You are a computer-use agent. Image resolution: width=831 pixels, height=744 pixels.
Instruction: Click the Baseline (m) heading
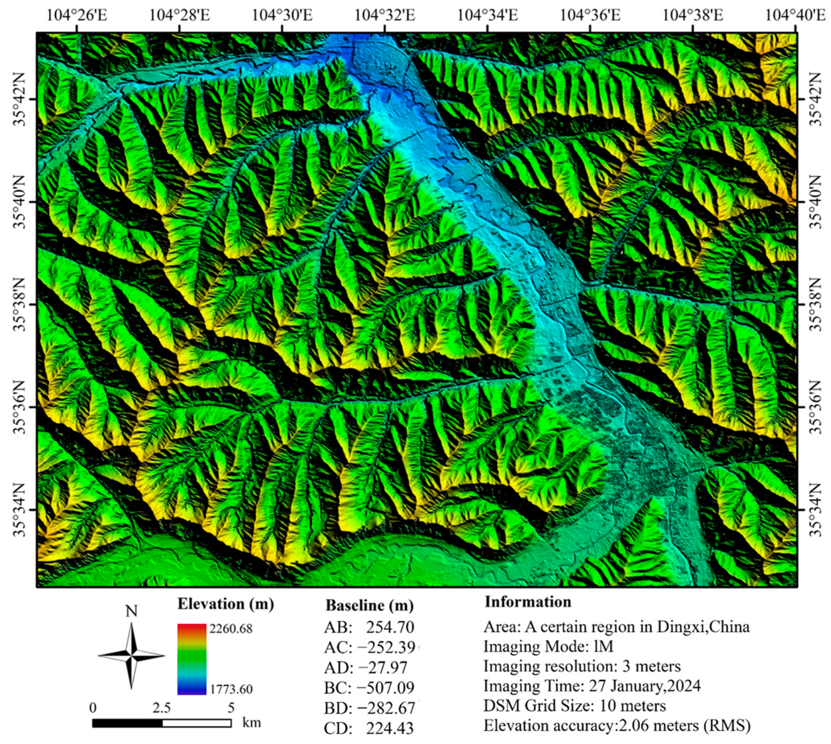coord(369,606)
